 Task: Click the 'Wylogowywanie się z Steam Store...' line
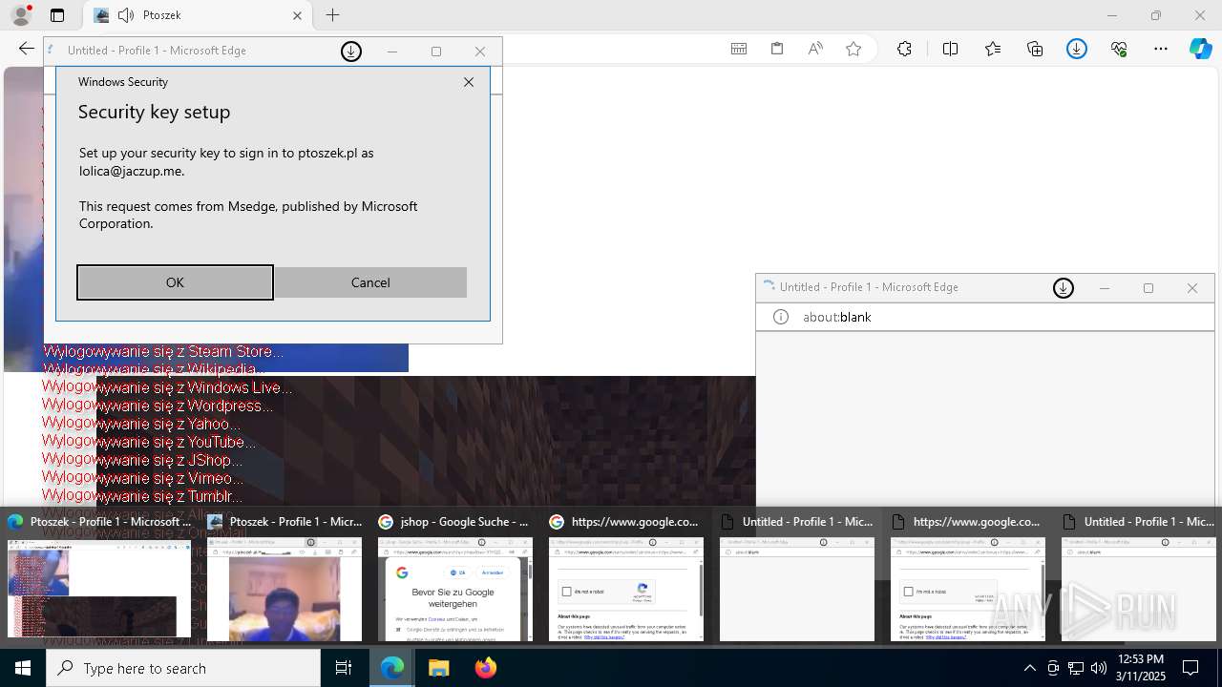162,351
